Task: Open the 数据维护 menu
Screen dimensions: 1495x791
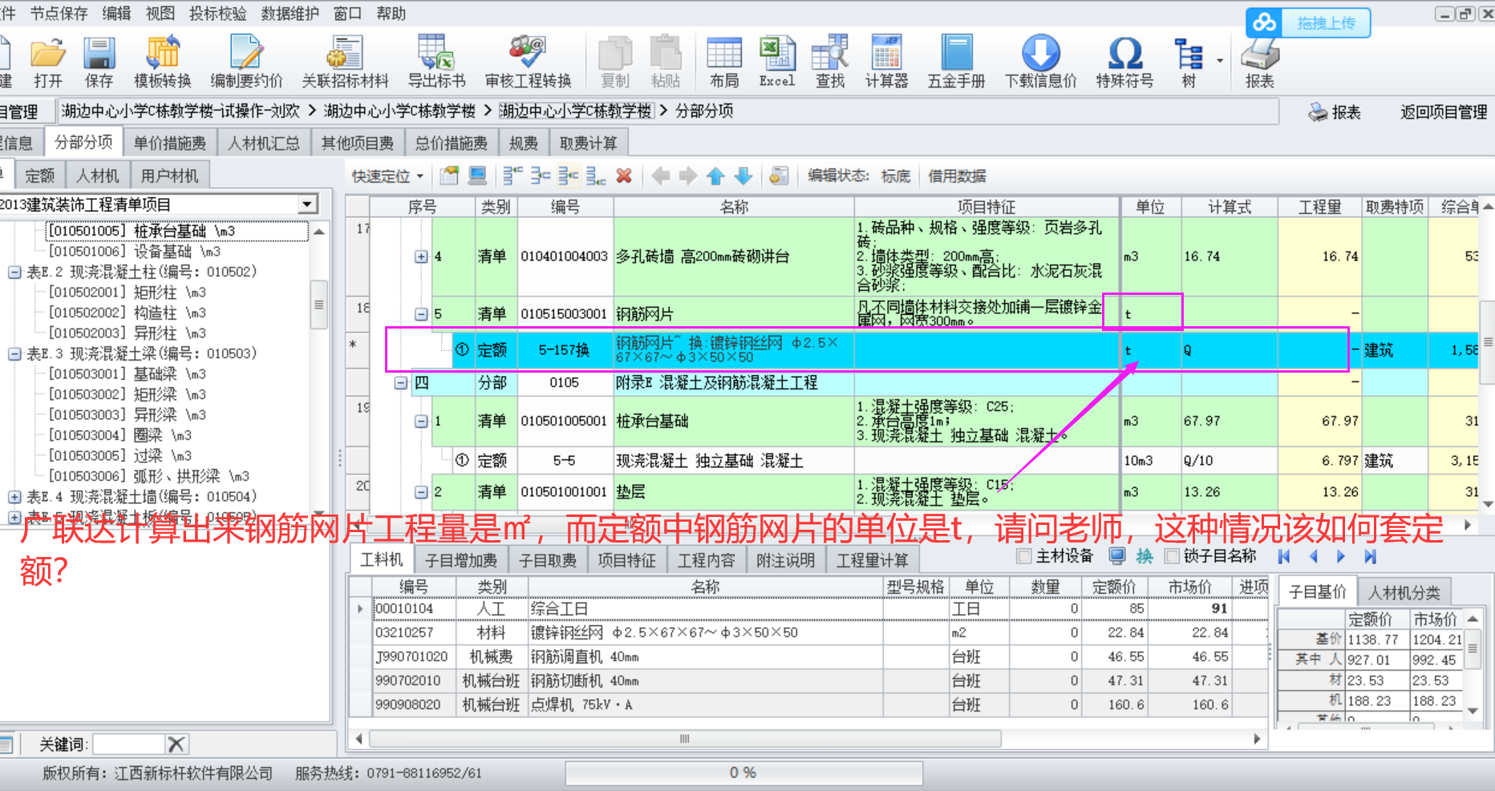Action: tap(290, 14)
